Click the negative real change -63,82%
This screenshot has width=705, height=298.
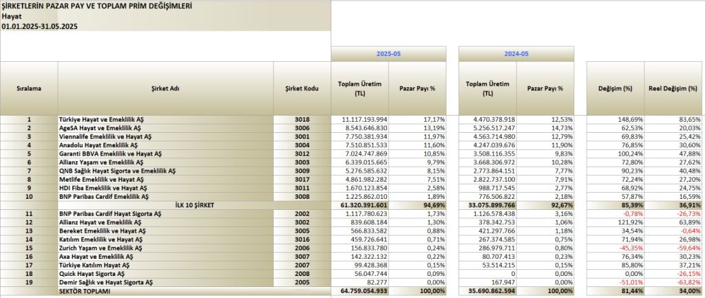pos(673,282)
